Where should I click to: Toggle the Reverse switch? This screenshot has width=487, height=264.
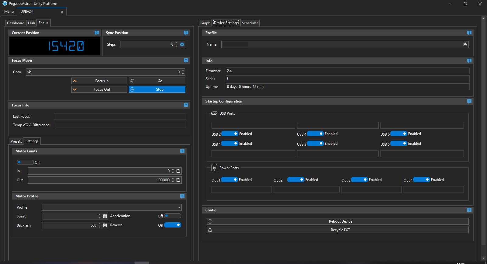[x=173, y=225]
